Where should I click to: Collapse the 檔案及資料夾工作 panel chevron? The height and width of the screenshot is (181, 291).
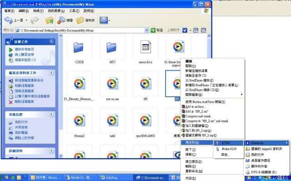click(51, 72)
